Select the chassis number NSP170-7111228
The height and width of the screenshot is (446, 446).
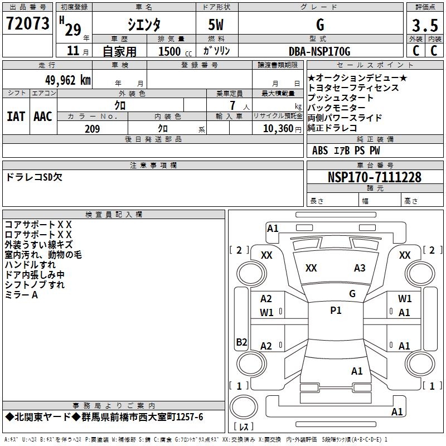(x=375, y=177)
